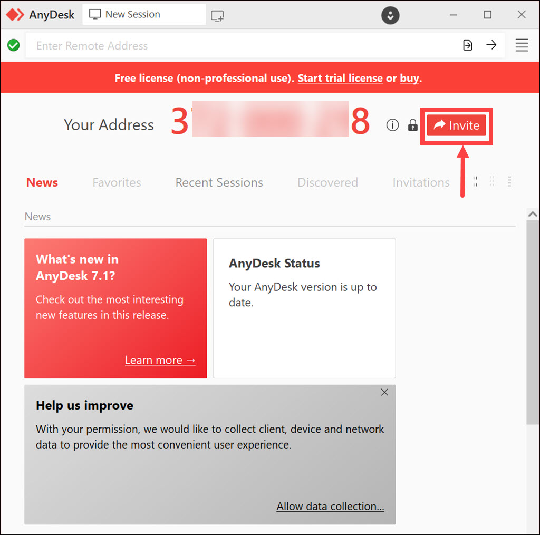Click the round download profile icon
The width and height of the screenshot is (540, 535).
pyautogui.click(x=390, y=15)
